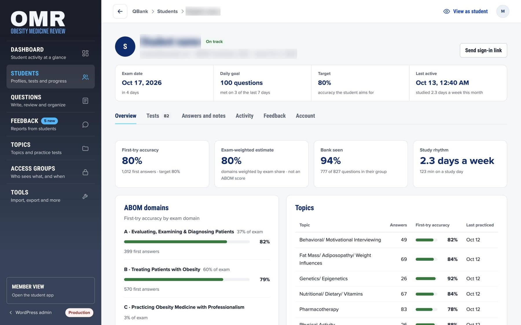Click domain A accuracy progress bar
Image resolution: width=521 pixels, height=325 pixels.
tap(187, 242)
